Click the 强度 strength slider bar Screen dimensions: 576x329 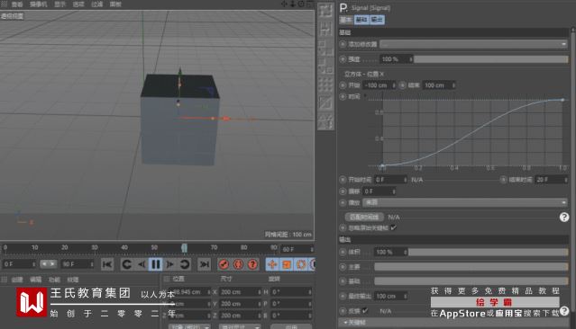pyautogui.click(x=491, y=59)
